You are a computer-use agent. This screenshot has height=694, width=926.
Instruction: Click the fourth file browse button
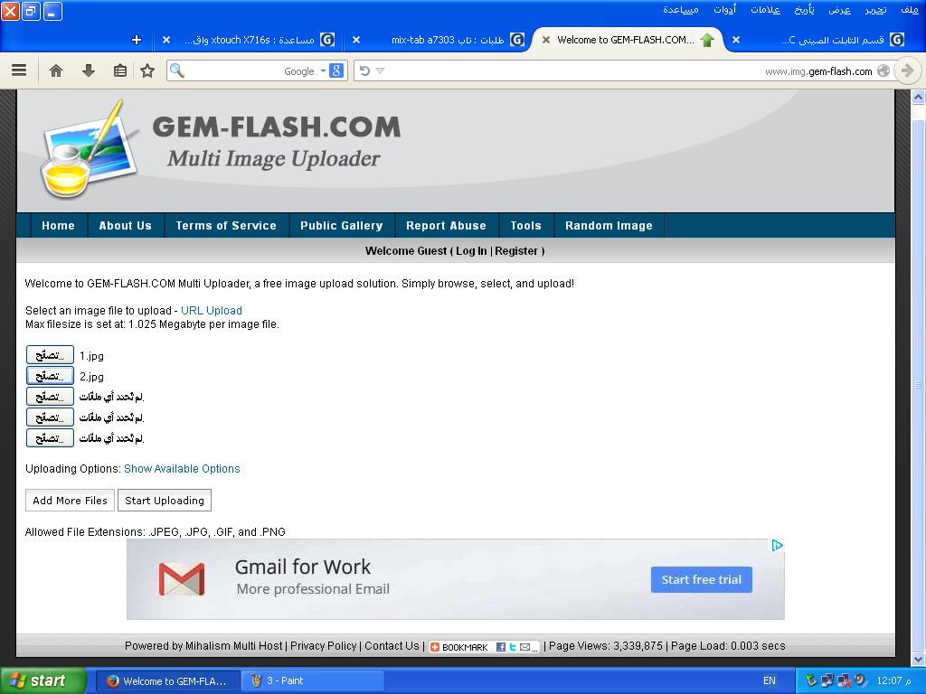(50, 417)
